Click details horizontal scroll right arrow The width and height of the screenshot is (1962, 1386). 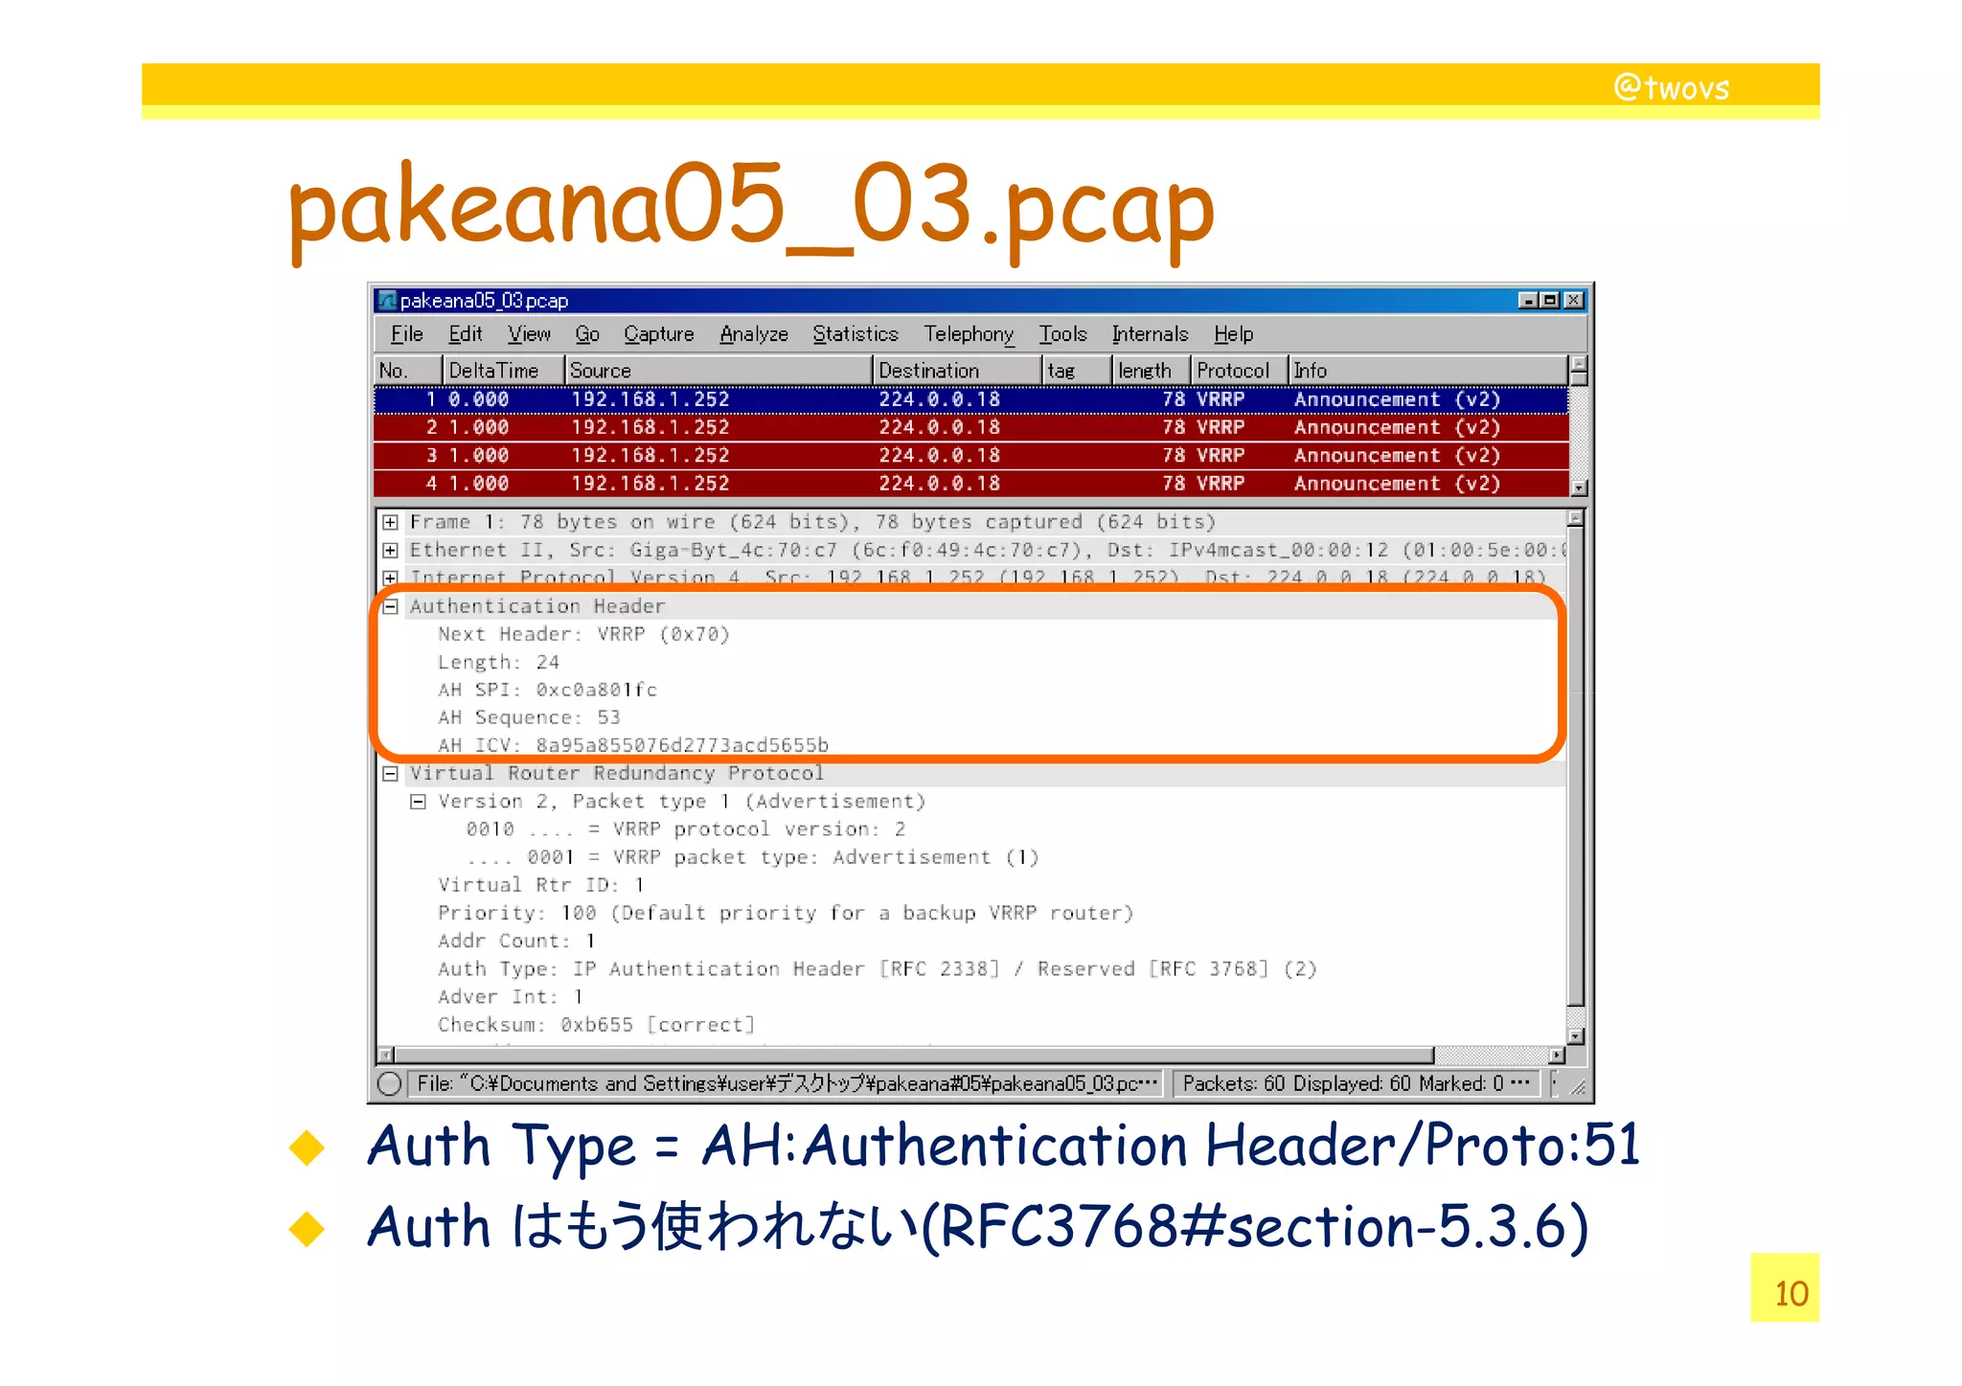[x=1556, y=1056]
